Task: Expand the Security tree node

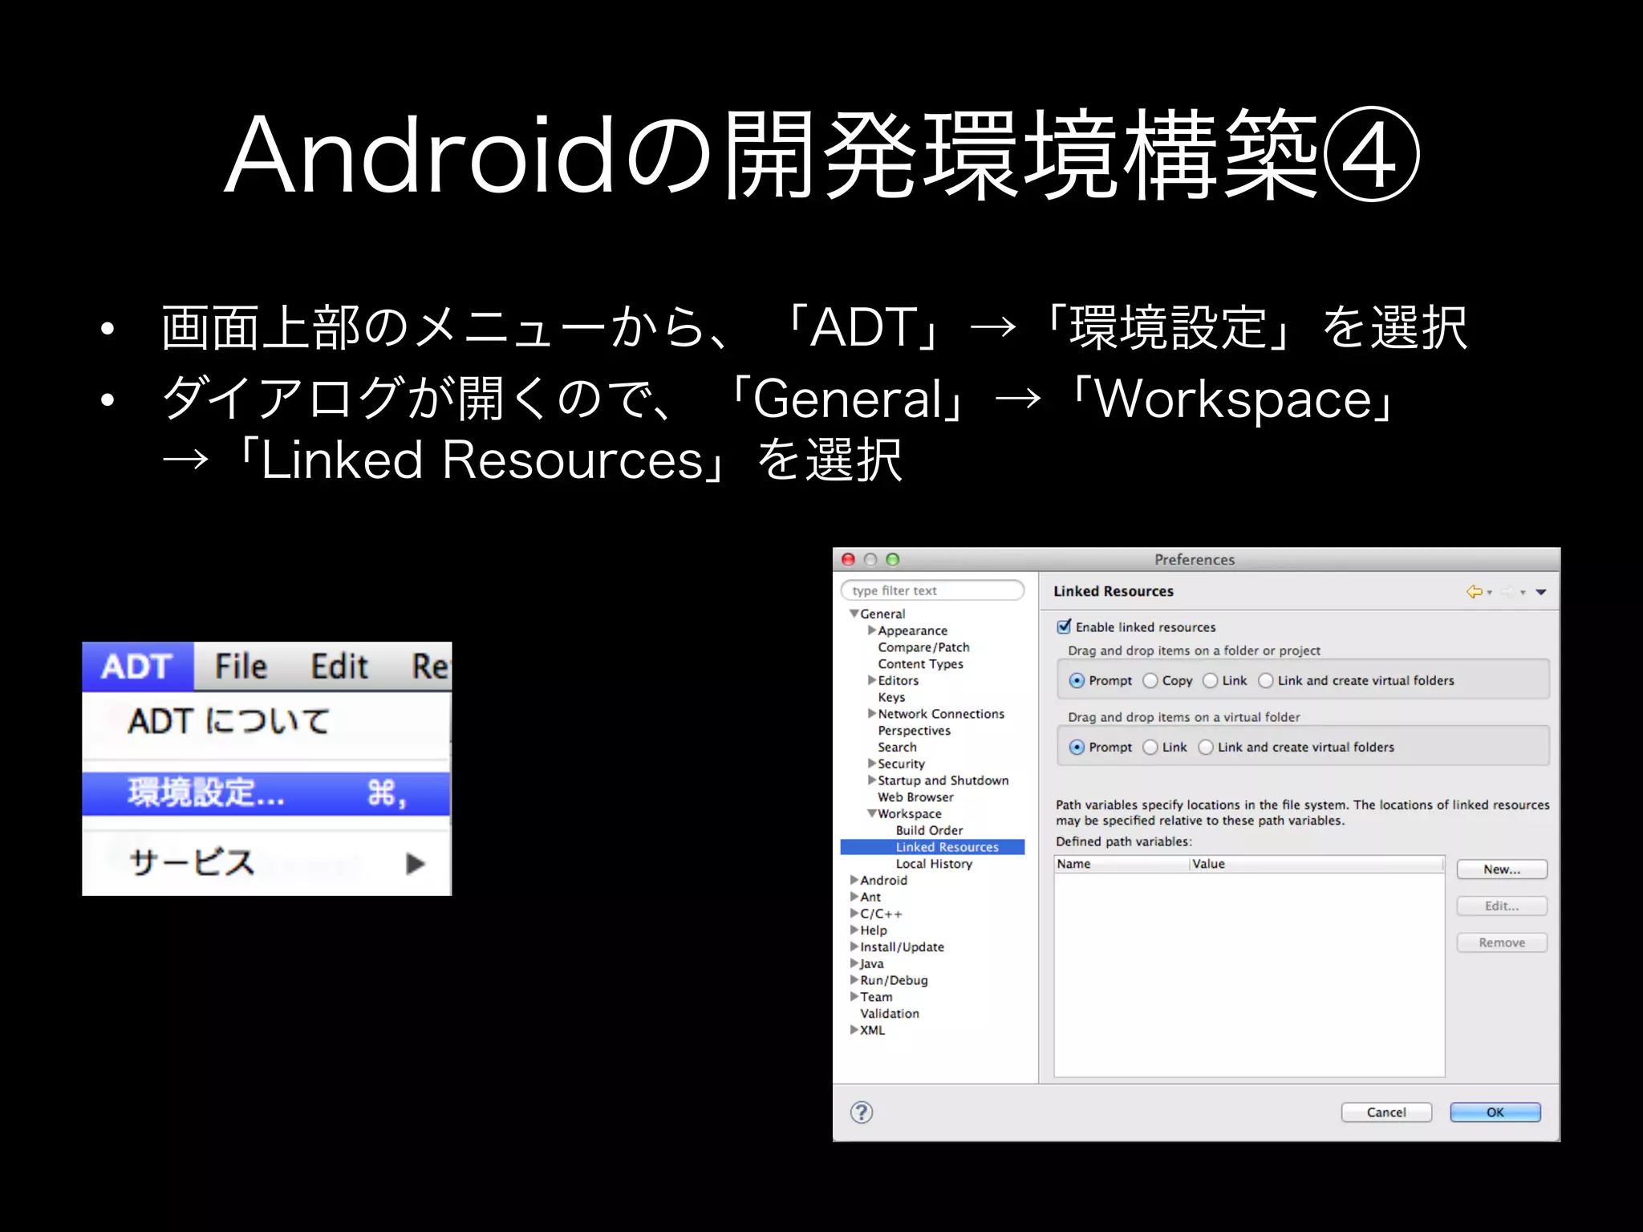Action: point(872,764)
